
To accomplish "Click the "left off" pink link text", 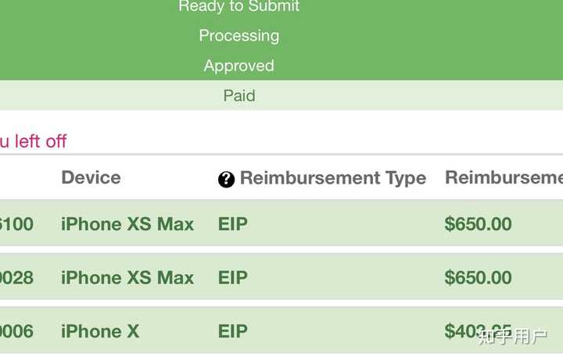I will tap(41, 141).
